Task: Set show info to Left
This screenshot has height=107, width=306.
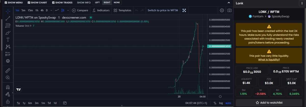Action: coord(97,3)
